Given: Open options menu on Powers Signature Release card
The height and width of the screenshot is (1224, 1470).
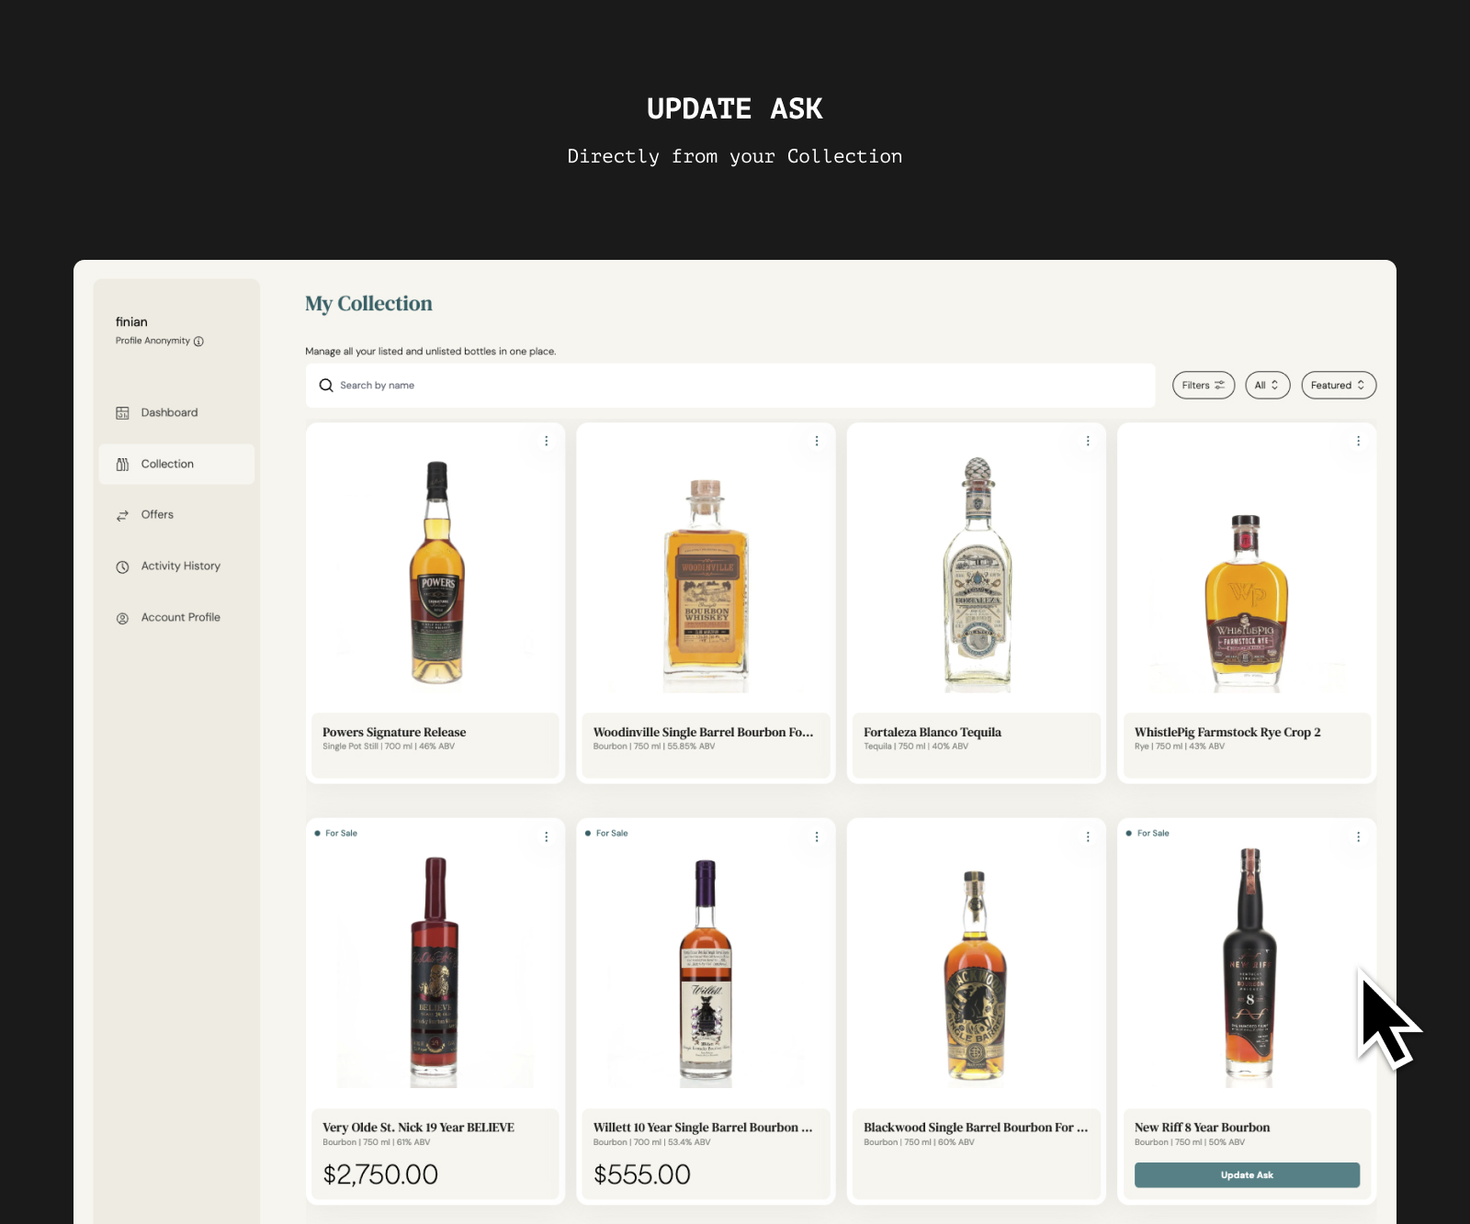Looking at the screenshot, I should pos(547,442).
